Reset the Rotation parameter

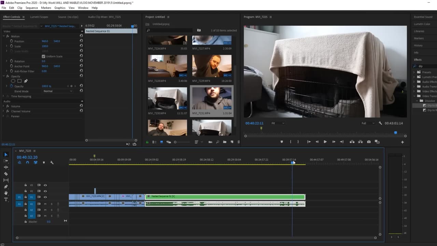[81, 61]
